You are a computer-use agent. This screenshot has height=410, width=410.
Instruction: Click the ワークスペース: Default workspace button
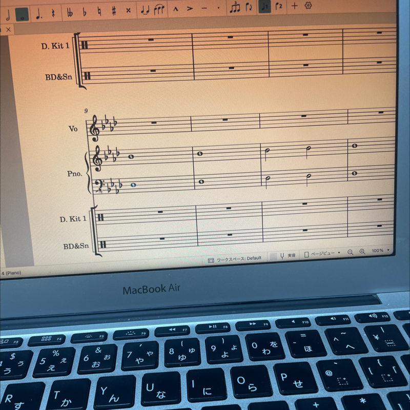tap(235, 259)
